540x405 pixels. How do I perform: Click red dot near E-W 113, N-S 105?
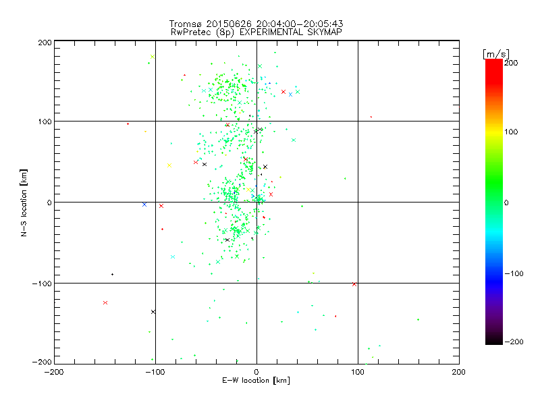point(371,117)
